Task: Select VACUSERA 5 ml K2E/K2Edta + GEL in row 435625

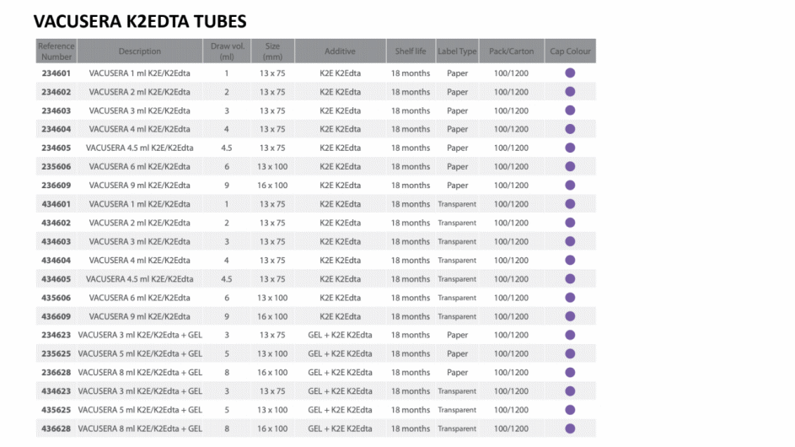Action: click(140, 410)
